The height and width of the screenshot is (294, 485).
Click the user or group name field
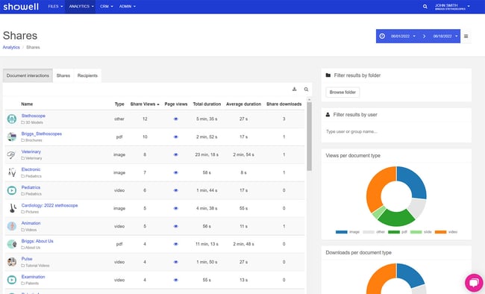[396, 131]
